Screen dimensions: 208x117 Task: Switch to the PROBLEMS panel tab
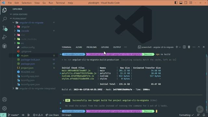(x=92, y=47)
